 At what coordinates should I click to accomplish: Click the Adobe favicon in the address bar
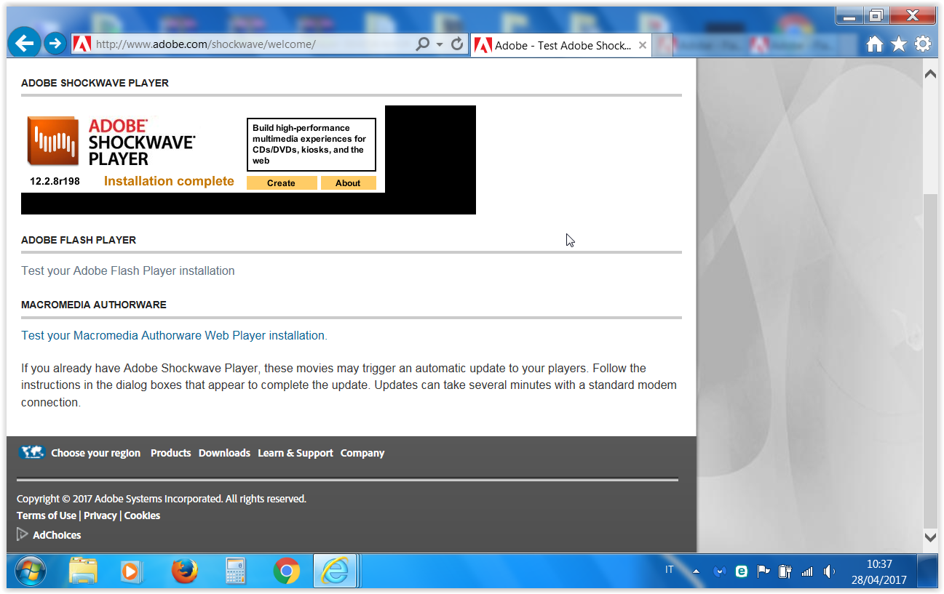(82, 44)
